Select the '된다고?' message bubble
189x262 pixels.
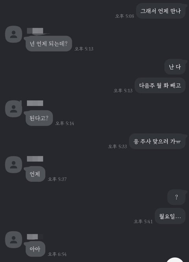39,118
